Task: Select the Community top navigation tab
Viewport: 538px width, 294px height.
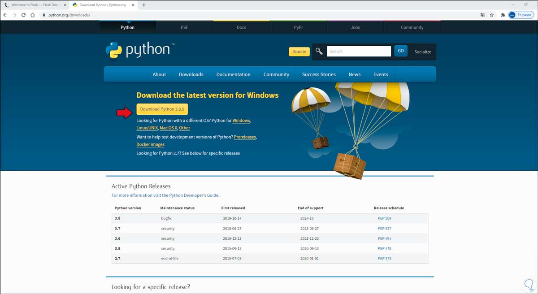Action: [412, 27]
